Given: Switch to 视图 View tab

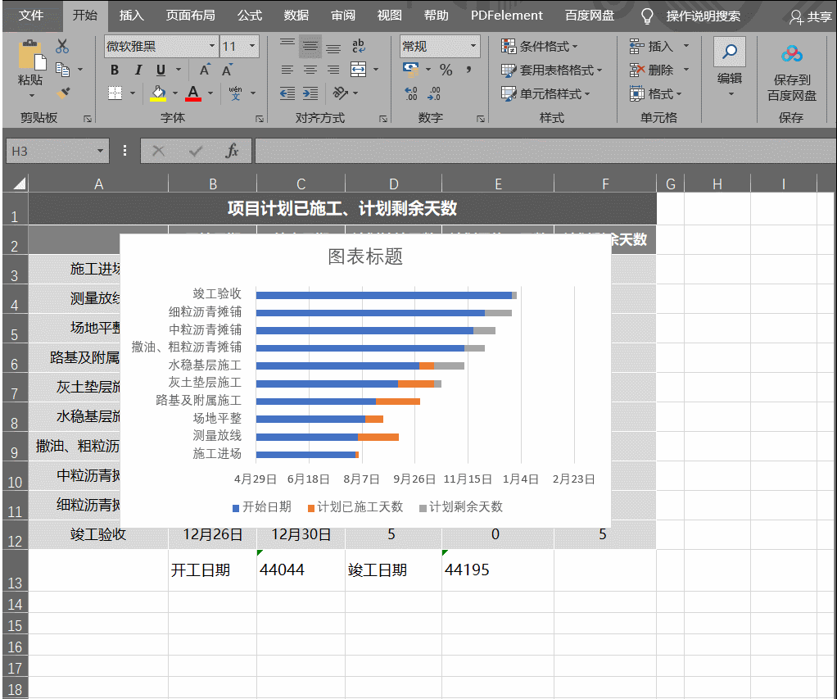Looking at the screenshot, I should (389, 16).
